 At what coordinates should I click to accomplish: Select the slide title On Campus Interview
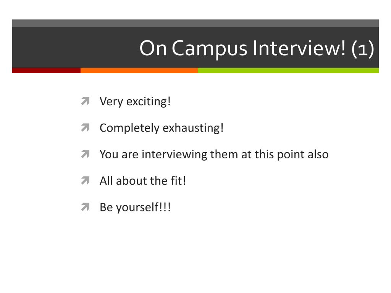click(x=257, y=48)
